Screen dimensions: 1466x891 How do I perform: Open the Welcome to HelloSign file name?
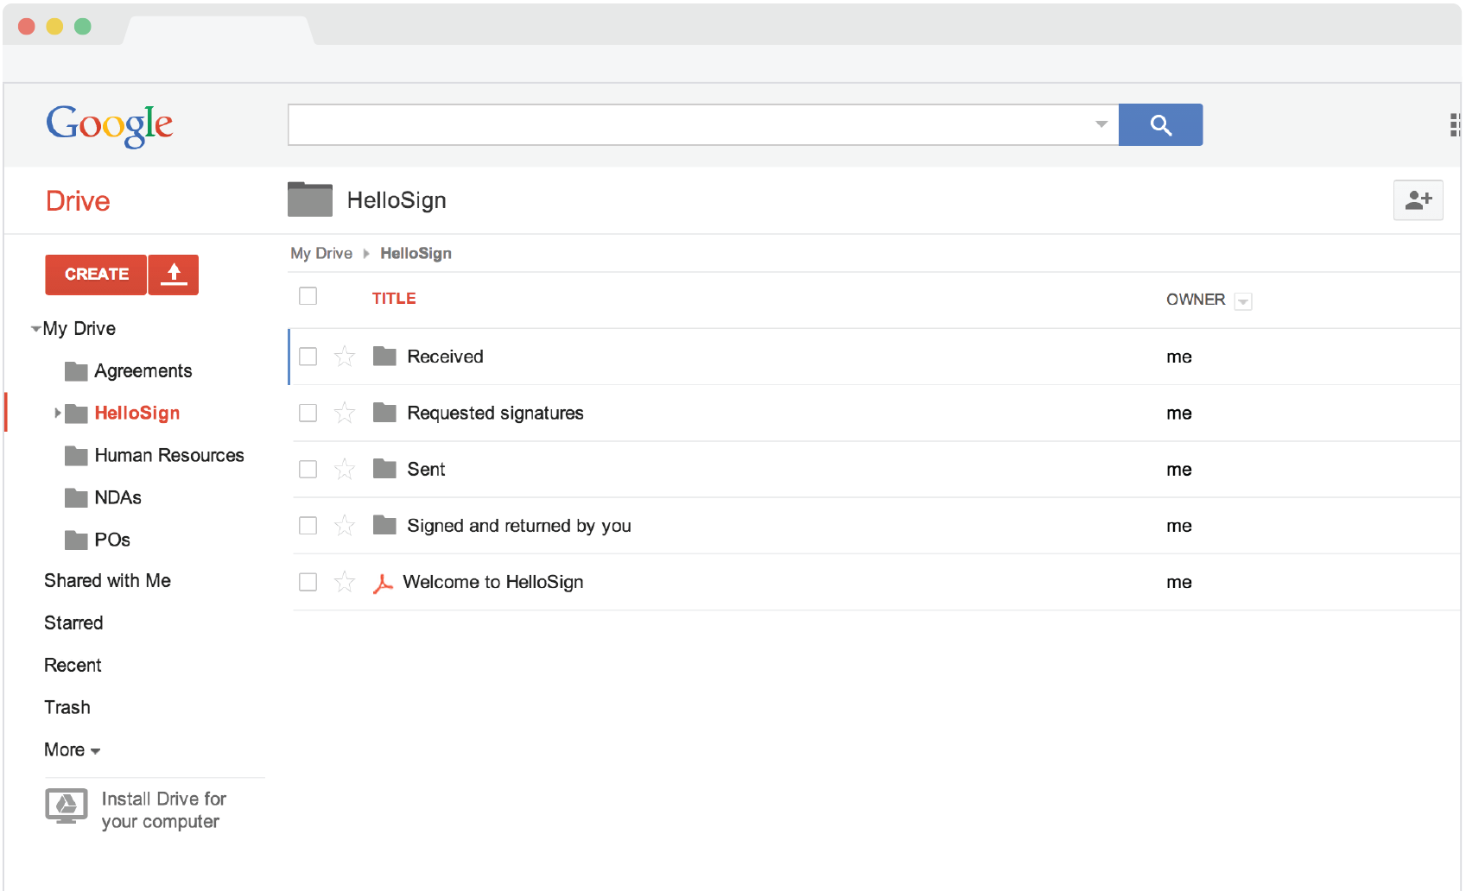coord(493,583)
